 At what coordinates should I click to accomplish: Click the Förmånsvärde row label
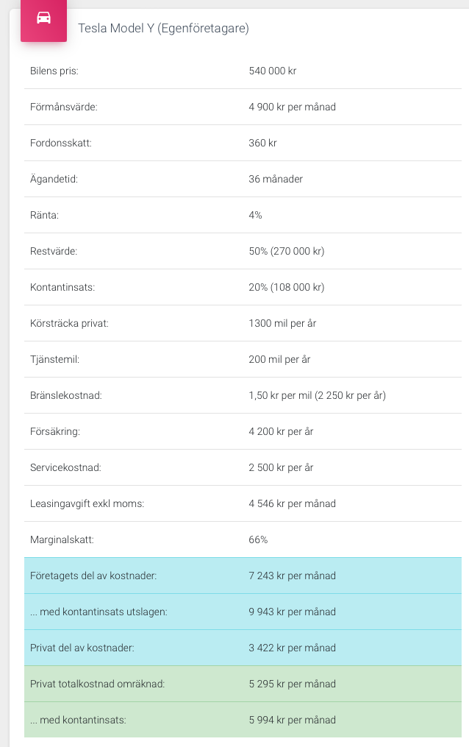(64, 107)
